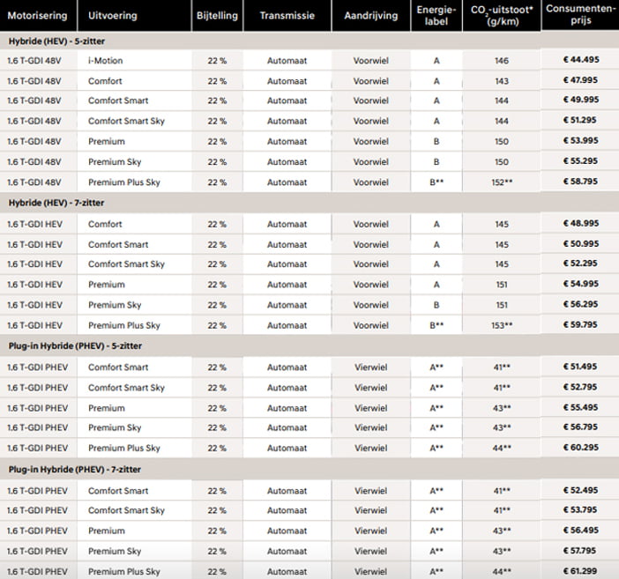Click Automaat in the € 61.299 row

[287, 571]
